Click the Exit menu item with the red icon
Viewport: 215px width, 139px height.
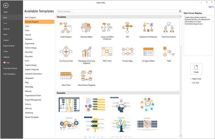[x=7, y=63]
